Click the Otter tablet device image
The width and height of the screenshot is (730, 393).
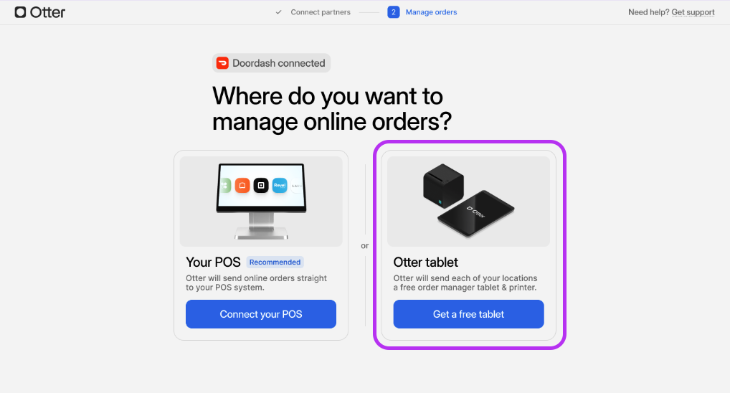coord(476,213)
